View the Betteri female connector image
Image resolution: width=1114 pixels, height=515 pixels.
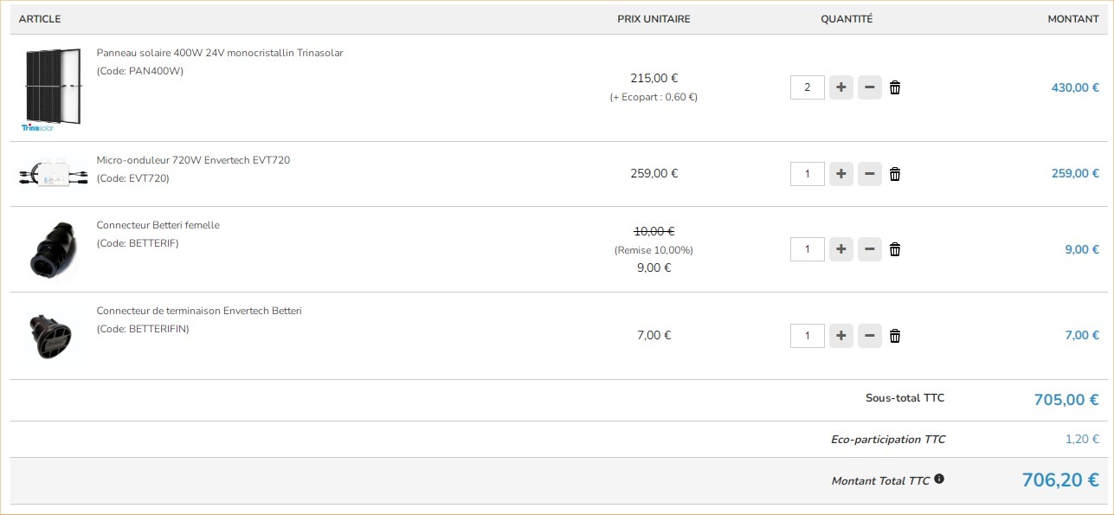[52, 249]
